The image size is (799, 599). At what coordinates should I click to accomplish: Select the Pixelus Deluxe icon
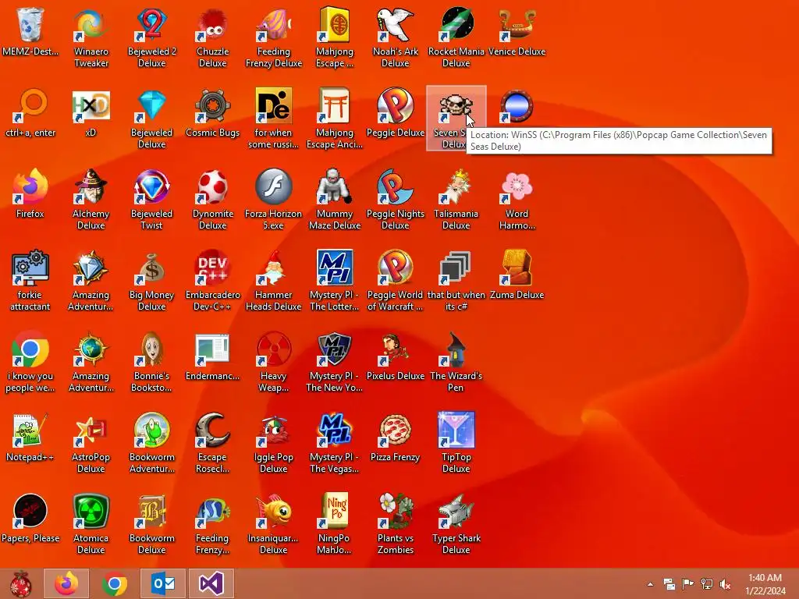[396, 349]
